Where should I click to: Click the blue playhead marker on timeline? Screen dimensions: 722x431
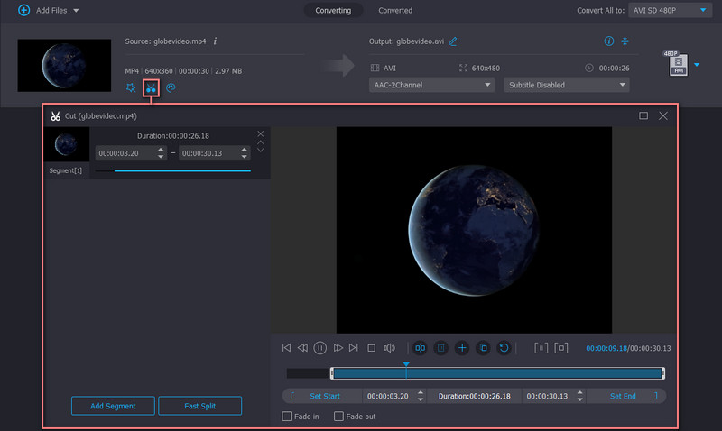(406, 365)
